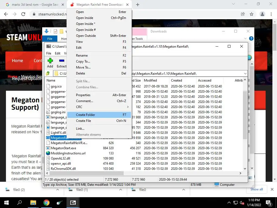Click the ModdingInstructions.url globe icon

48,153
